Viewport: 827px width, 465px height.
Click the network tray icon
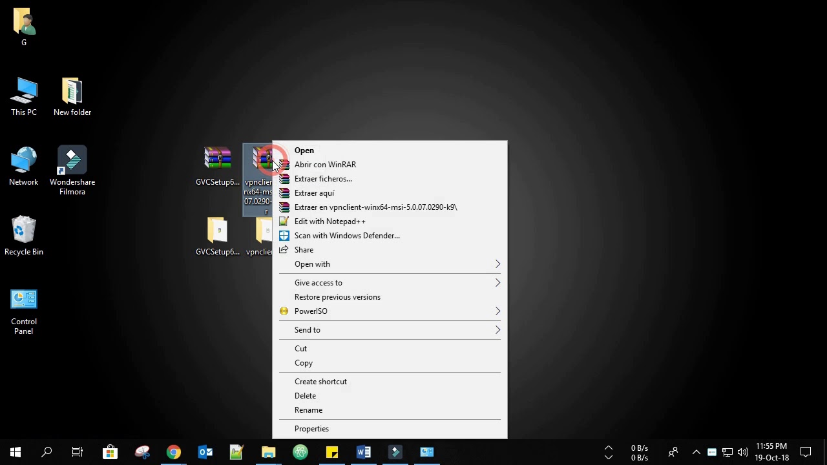coord(728,452)
